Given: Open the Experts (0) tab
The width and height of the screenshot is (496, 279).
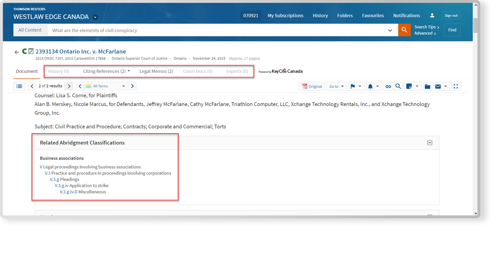Looking at the screenshot, I should pyautogui.click(x=237, y=71).
